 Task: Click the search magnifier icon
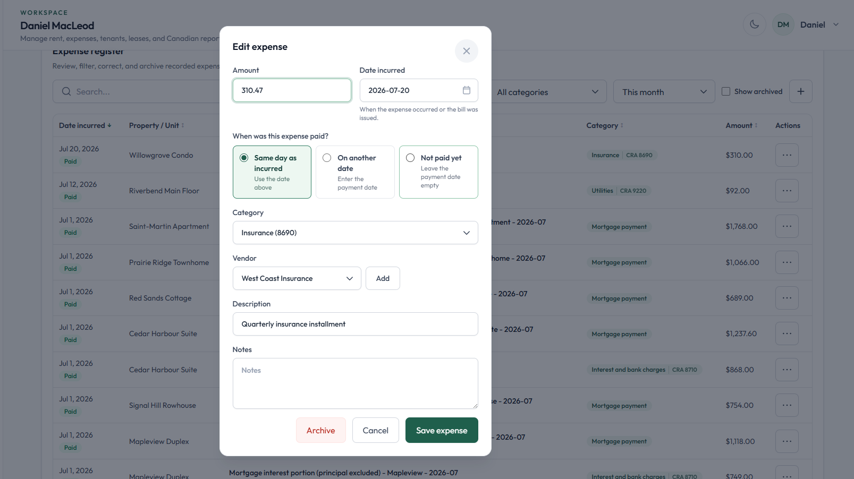66,91
